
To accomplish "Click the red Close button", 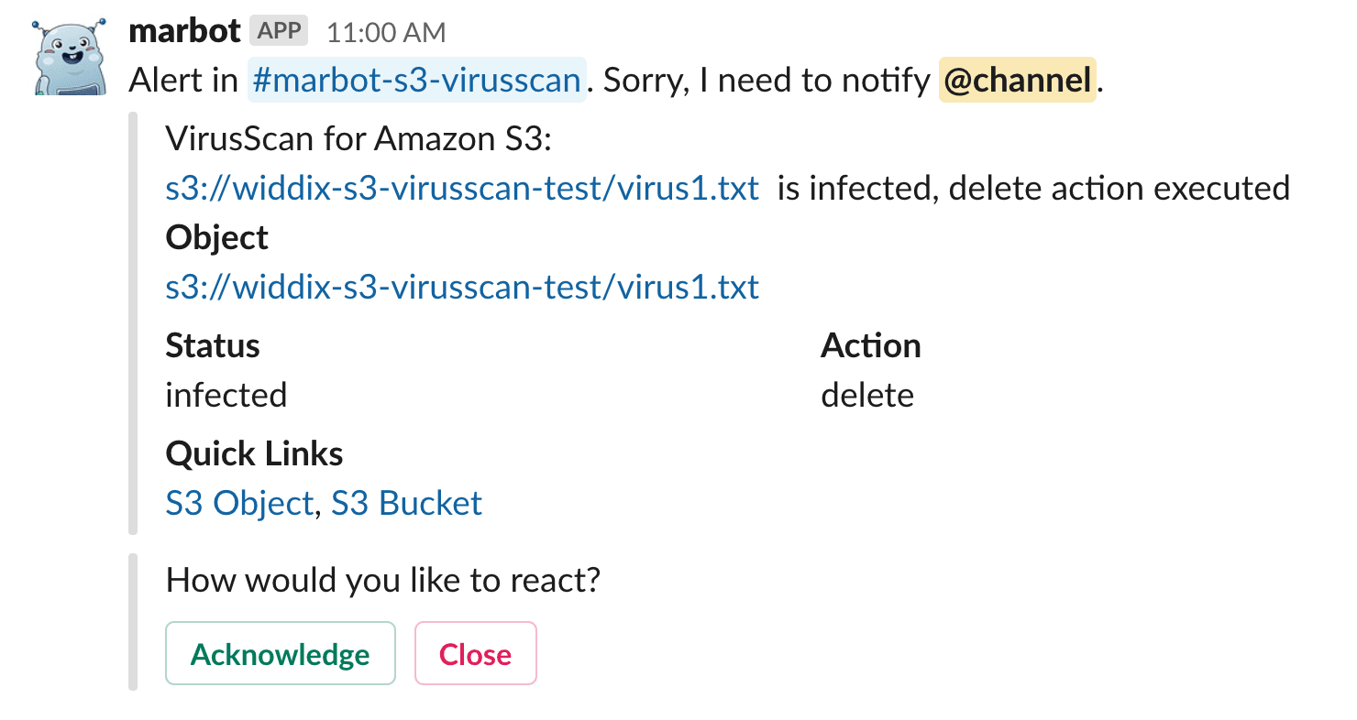I will tap(476, 654).
